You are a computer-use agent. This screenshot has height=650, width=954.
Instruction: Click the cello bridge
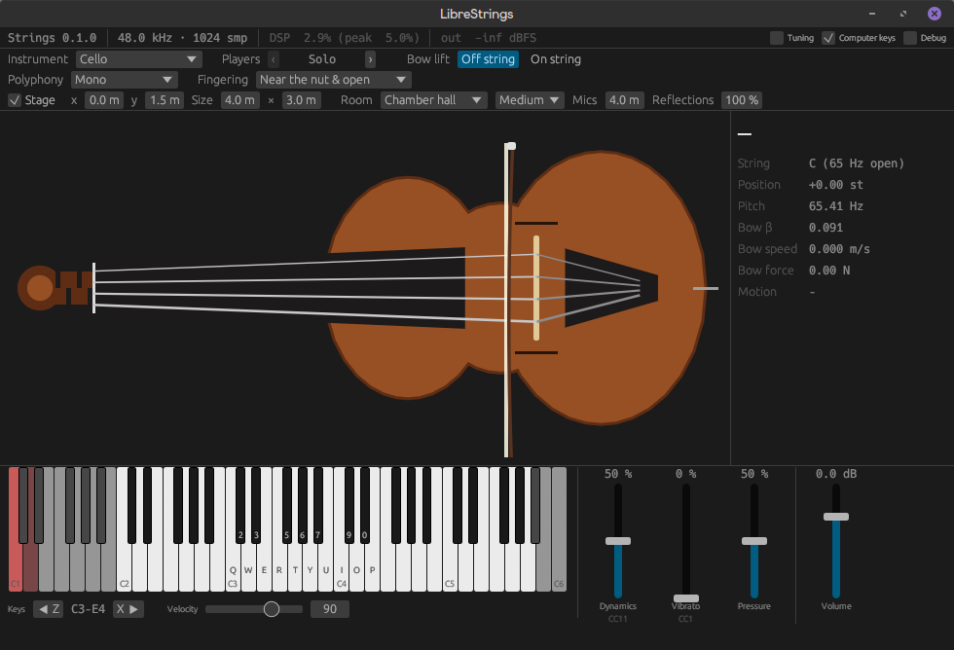pyautogui.click(x=536, y=288)
